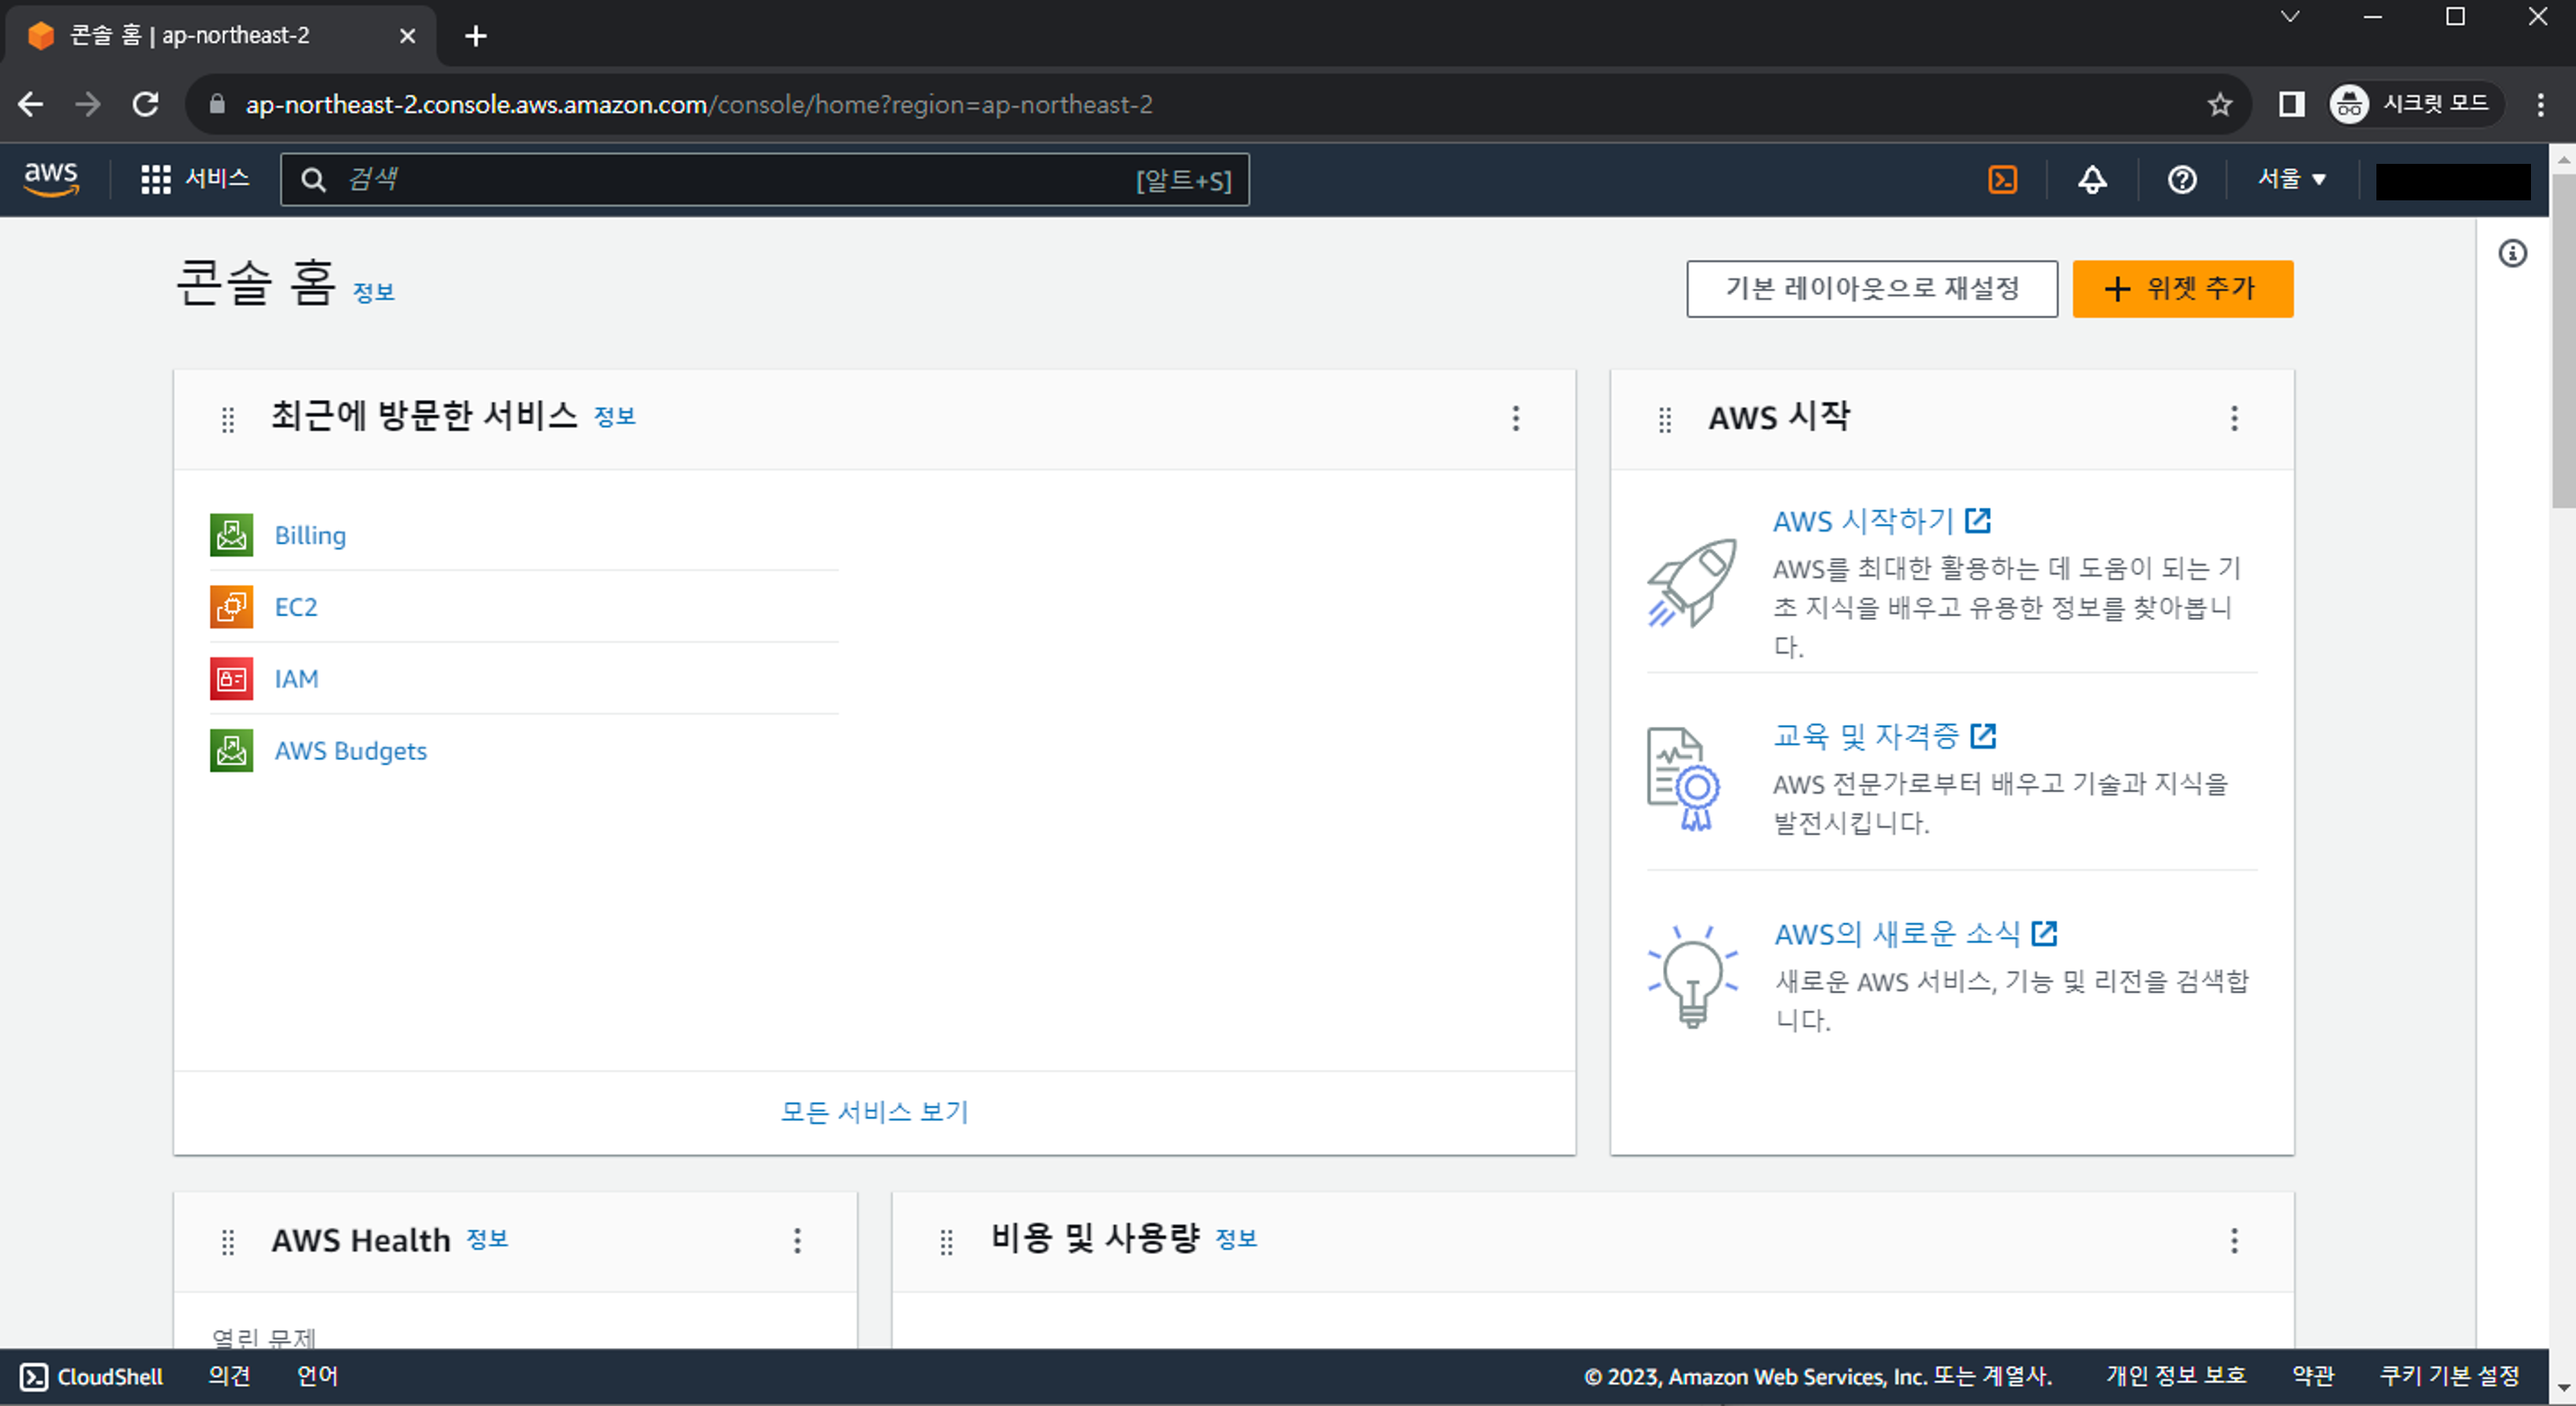Open the AWS Budgets link

[350, 751]
